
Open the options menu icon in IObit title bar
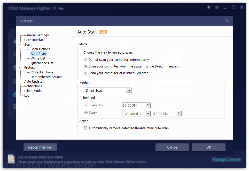(x=217, y=7)
